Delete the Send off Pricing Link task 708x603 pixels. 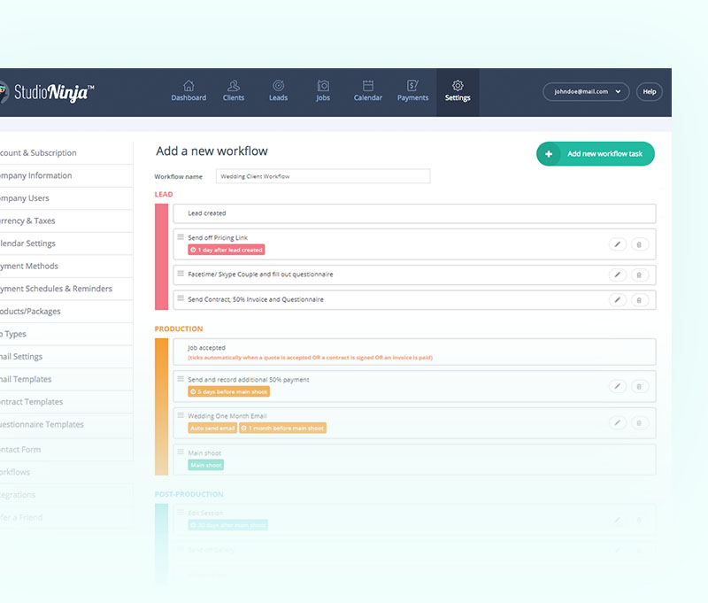639,244
